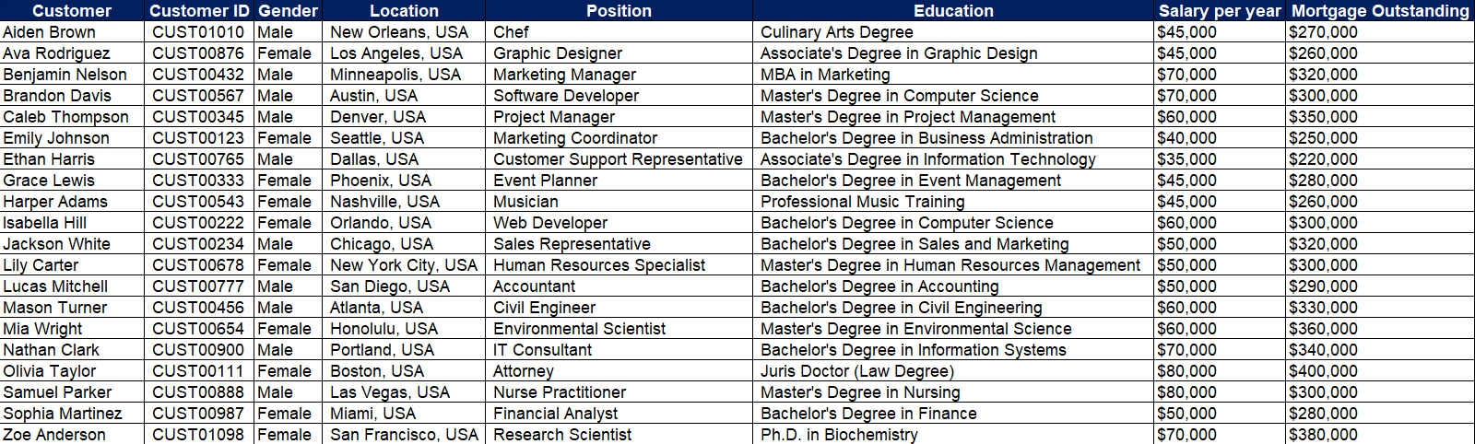This screenshot has height=444, width=1475.
Task: Click the Professional Music Training cell
Action: (x=863, y=202)
